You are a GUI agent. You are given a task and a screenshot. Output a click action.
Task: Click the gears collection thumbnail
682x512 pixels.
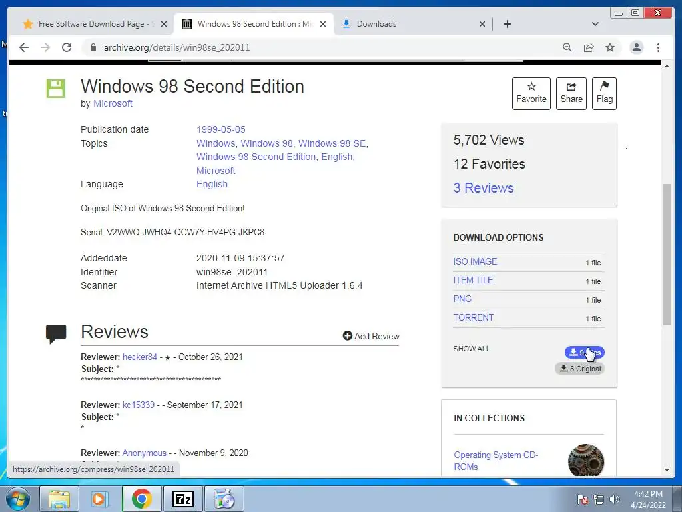tap(586, 460)
